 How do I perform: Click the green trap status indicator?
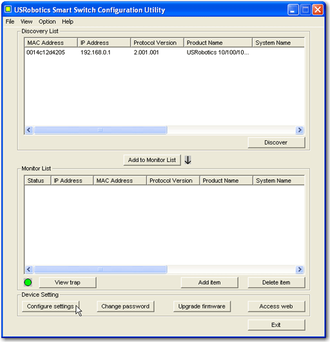coord(28,282)
